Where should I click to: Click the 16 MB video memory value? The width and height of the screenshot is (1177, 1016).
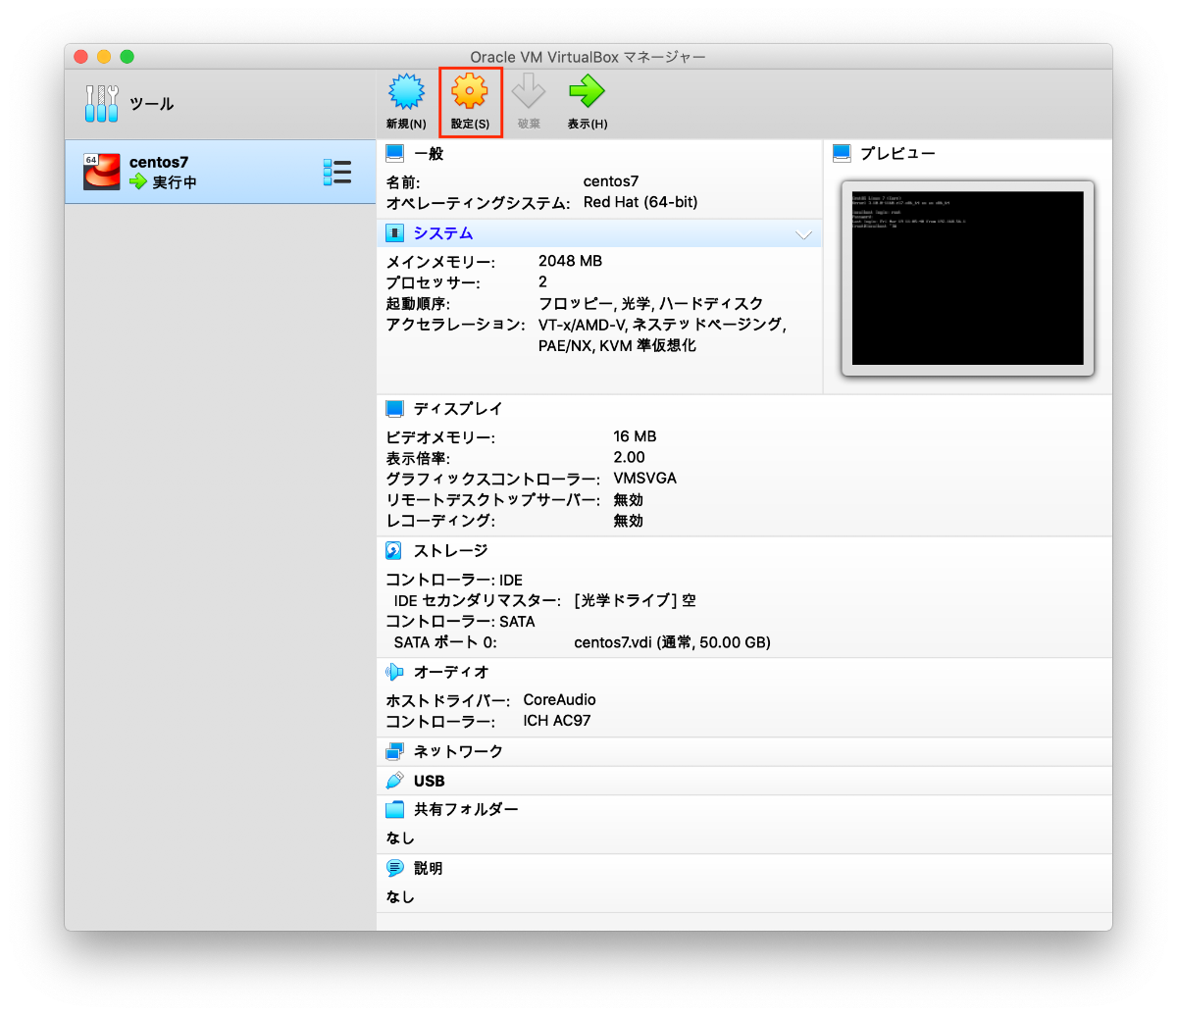point(635,436)
